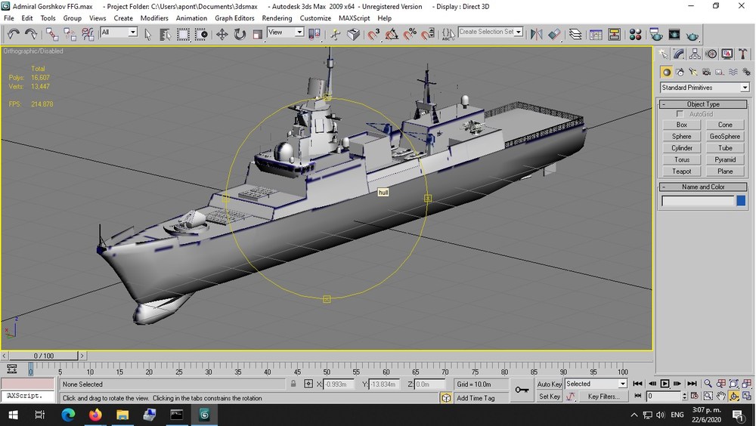Open the Material Editor spheres icon
The width and height of the screenshot is (756, 426).
(636, 34)
